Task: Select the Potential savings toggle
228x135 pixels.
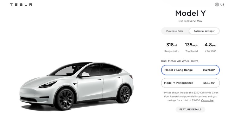Action: point(204,31)
